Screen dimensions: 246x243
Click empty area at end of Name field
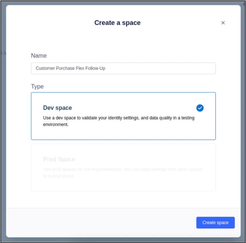(172, 68)
